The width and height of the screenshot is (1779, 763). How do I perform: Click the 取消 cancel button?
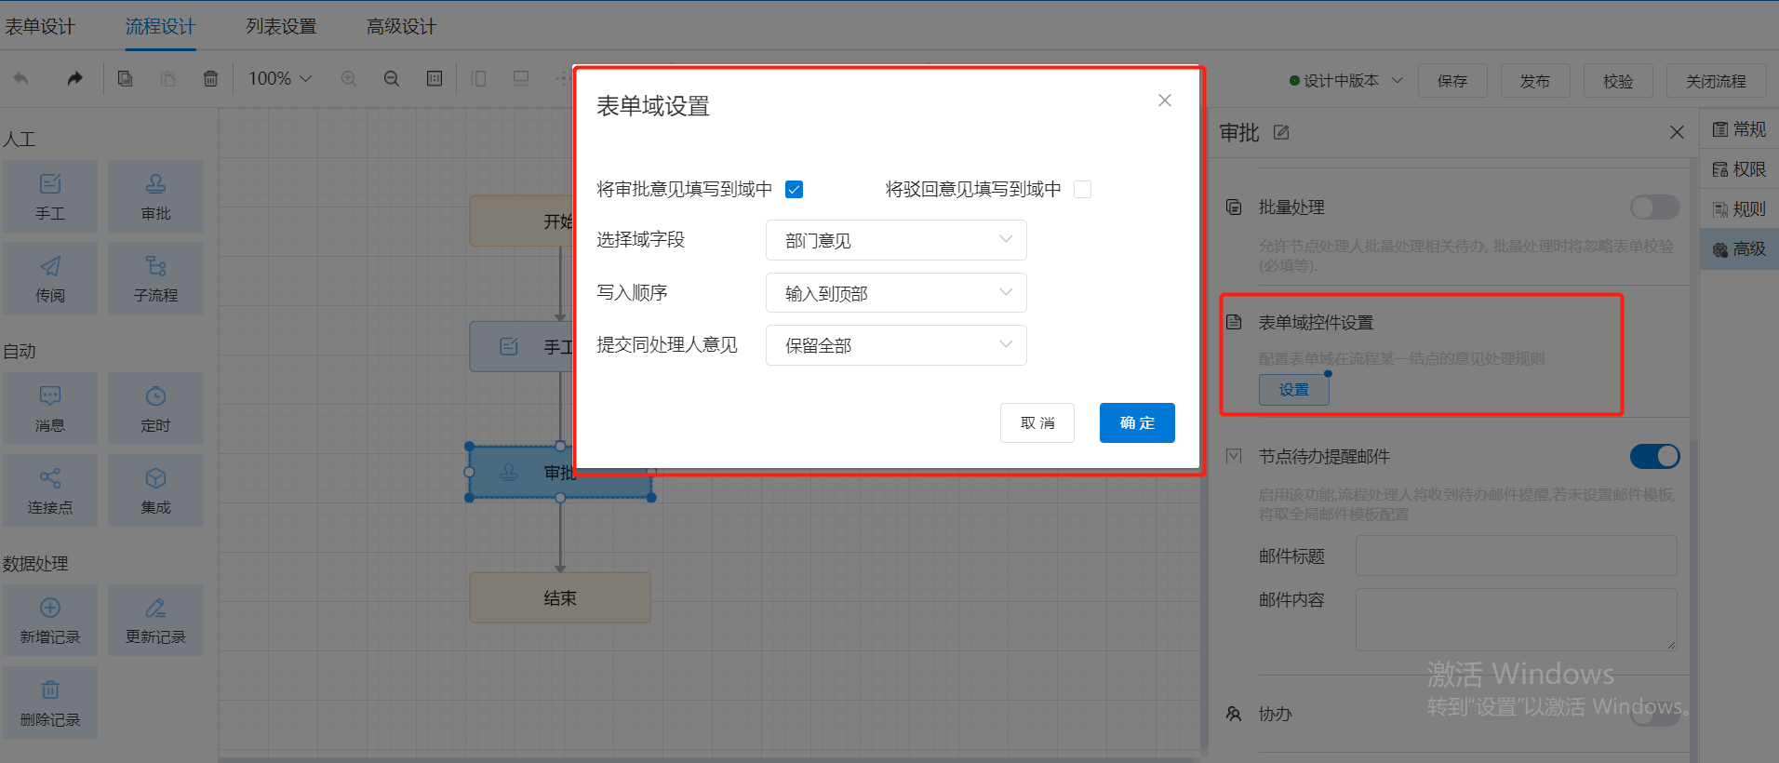point(1037,422)
